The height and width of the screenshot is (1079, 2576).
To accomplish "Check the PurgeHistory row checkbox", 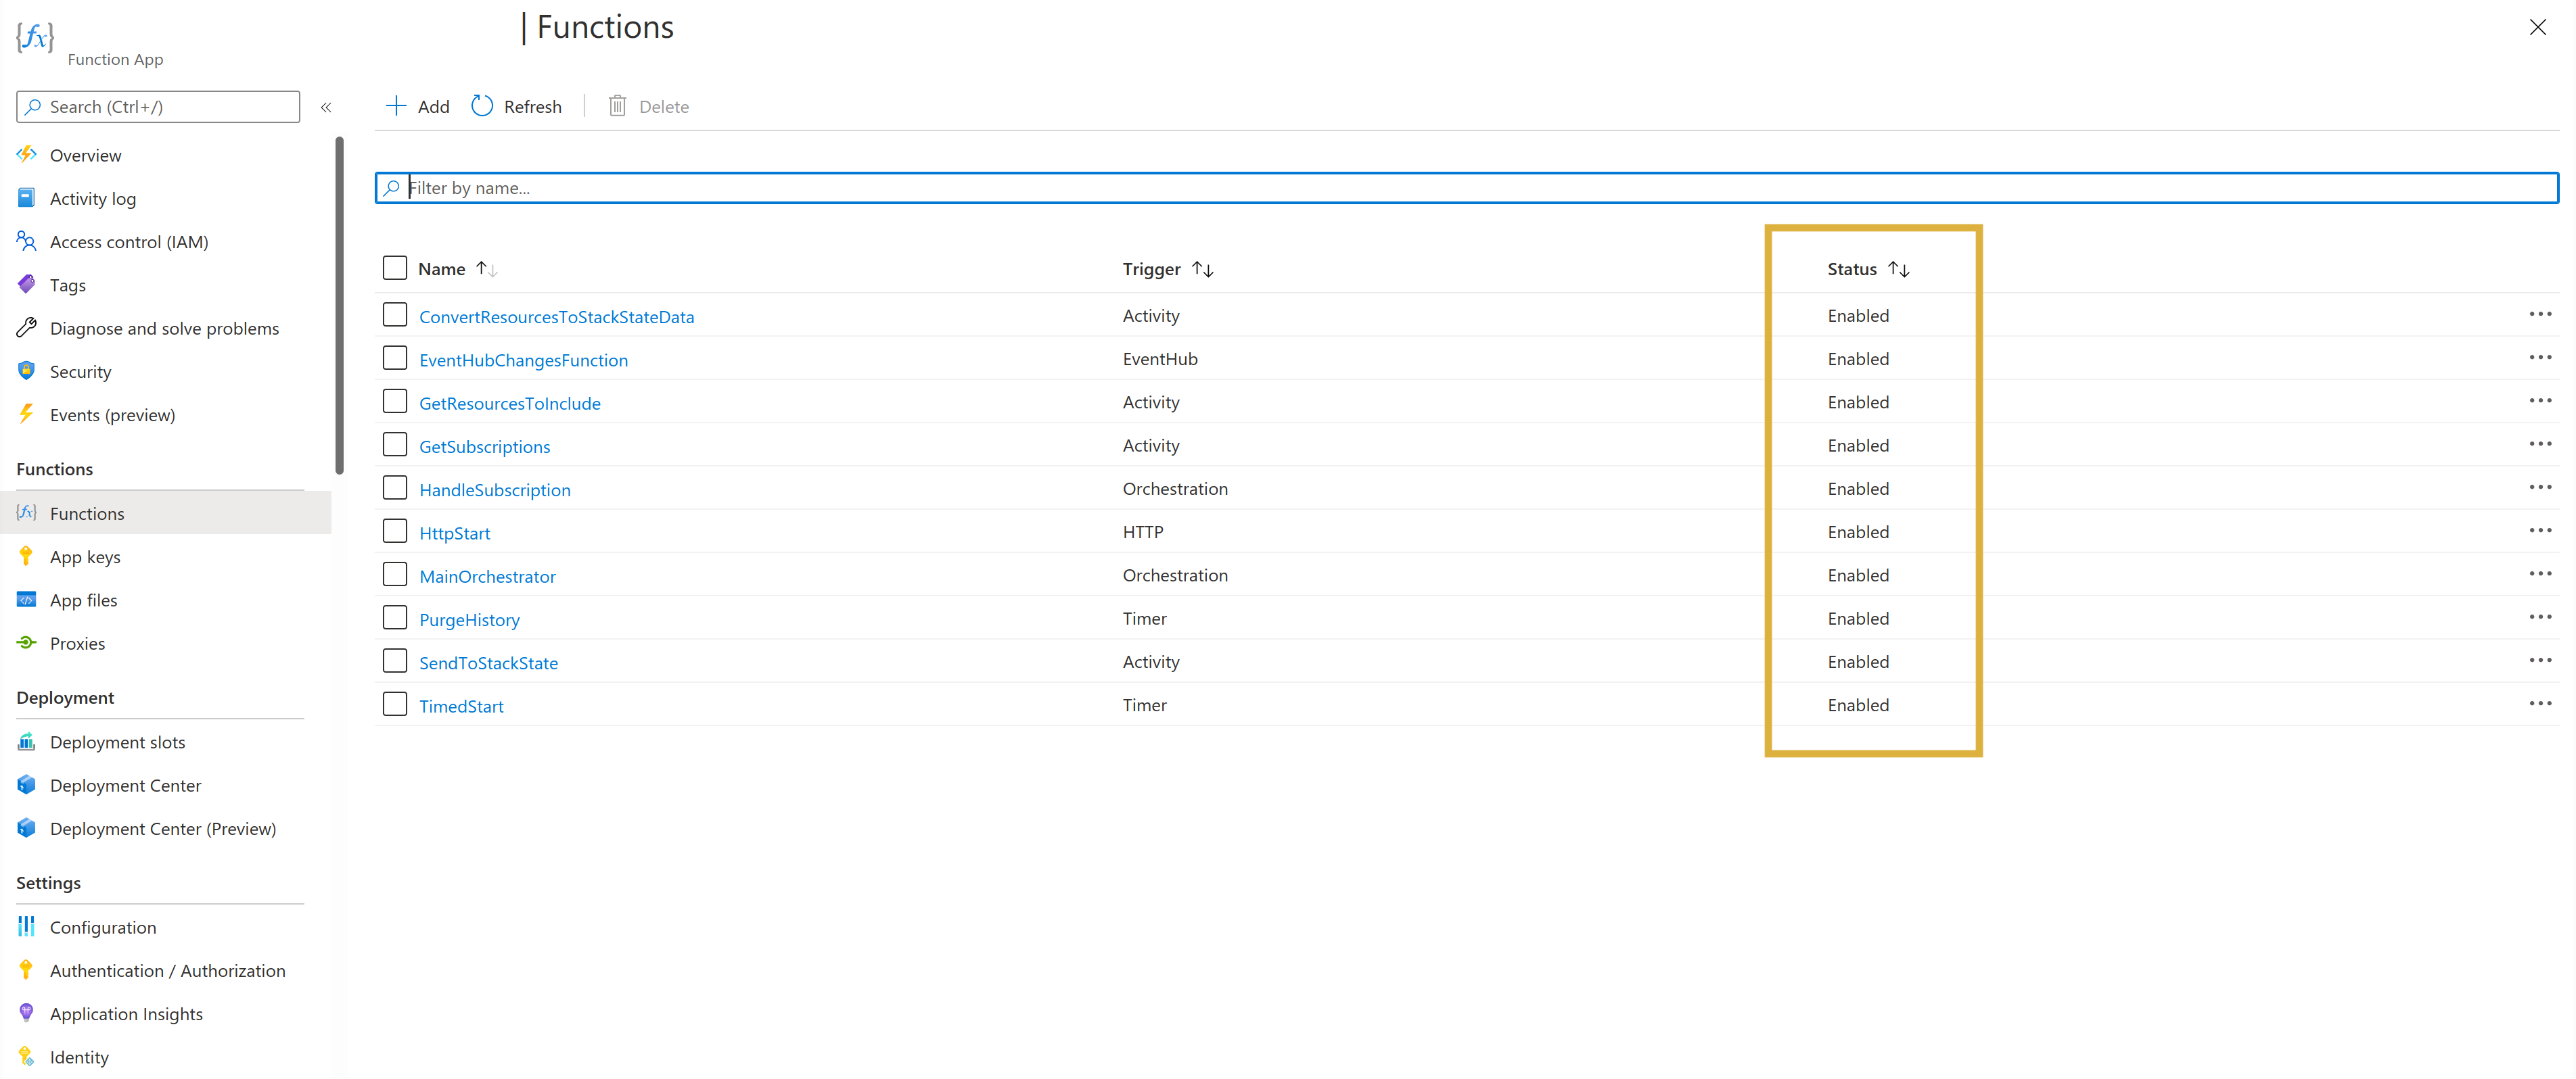I will (395, 617).
